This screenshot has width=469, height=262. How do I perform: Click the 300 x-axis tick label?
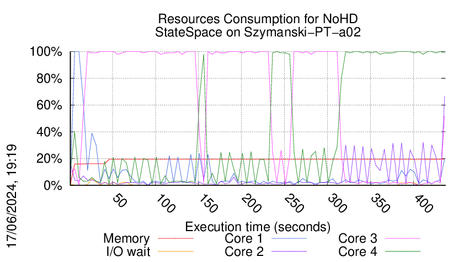337,204
